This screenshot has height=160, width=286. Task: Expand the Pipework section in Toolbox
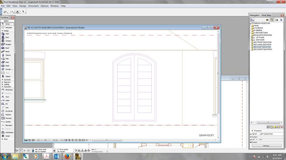click(x=2, y=82)
